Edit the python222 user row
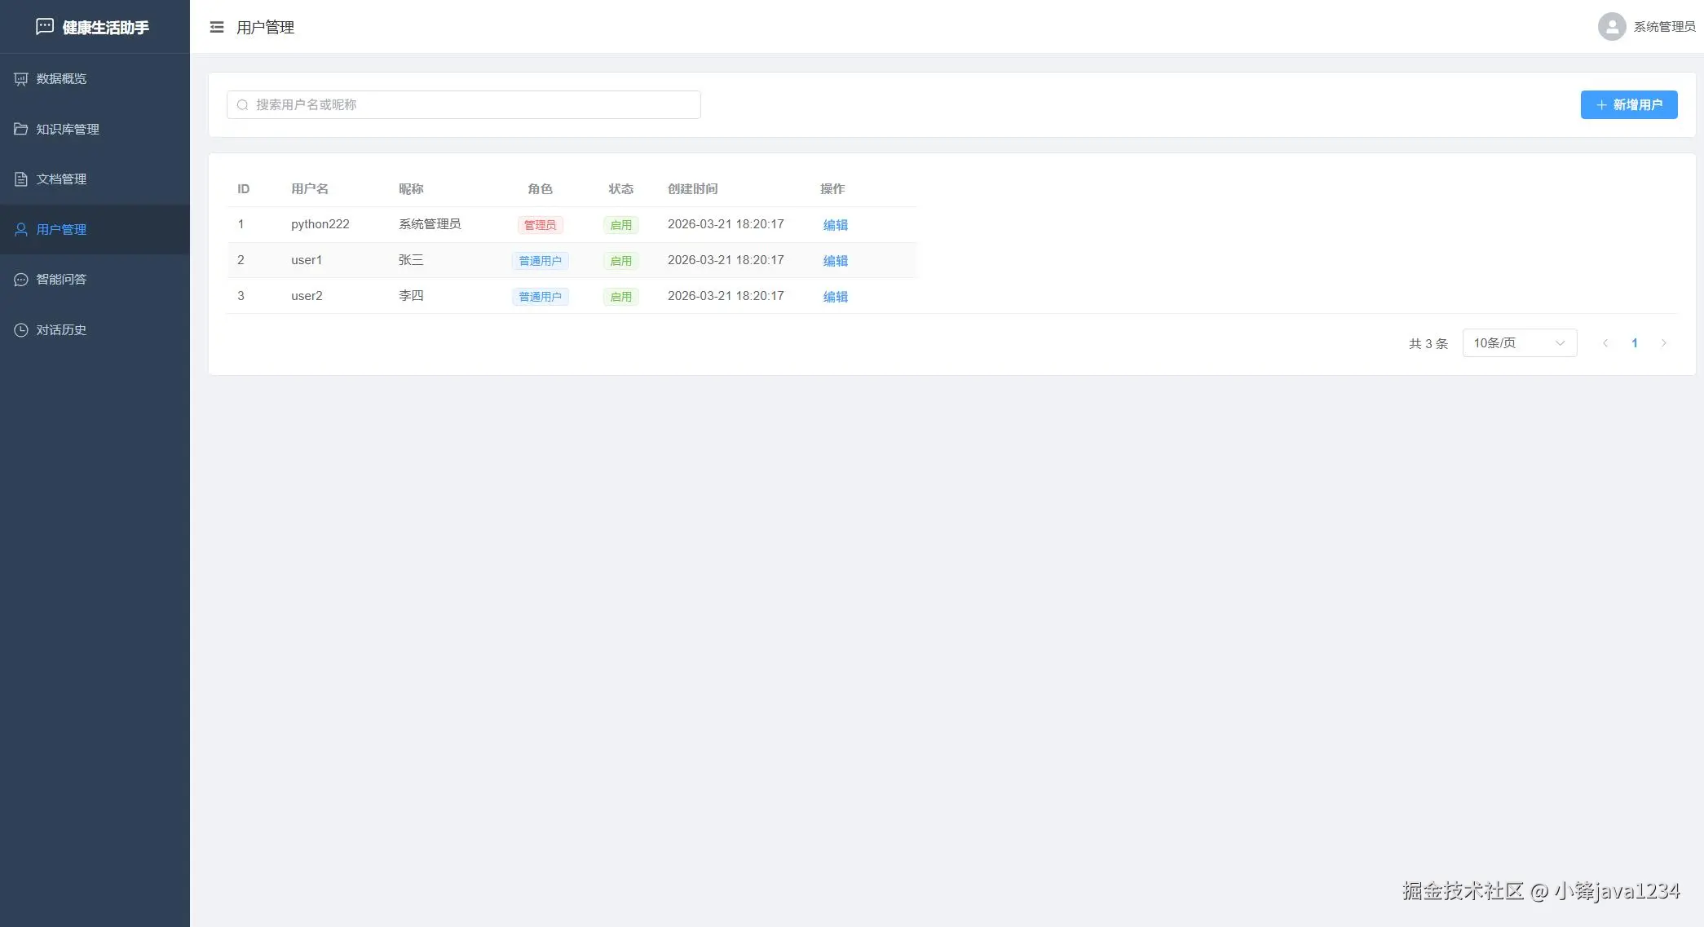 835,225
